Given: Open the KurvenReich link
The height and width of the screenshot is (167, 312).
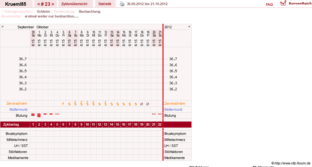Looking at the screenshot, I should pos(300,3).
